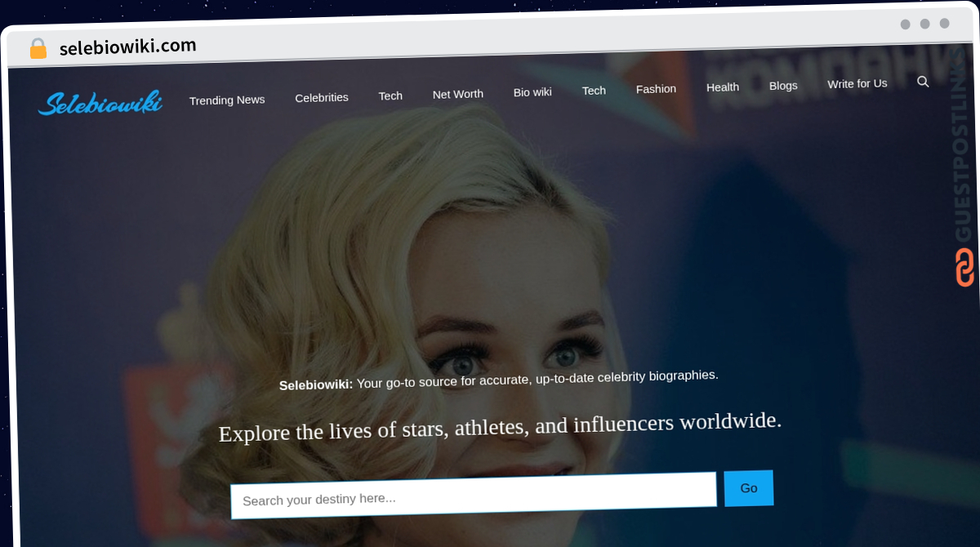Click the Selebiowiki logo
The width and height of the screenshot is (980, 547).
(100, 103)
